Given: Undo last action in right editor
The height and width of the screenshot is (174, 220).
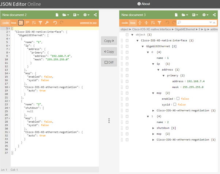Looking at the screenshot, I should click(167, 23).
